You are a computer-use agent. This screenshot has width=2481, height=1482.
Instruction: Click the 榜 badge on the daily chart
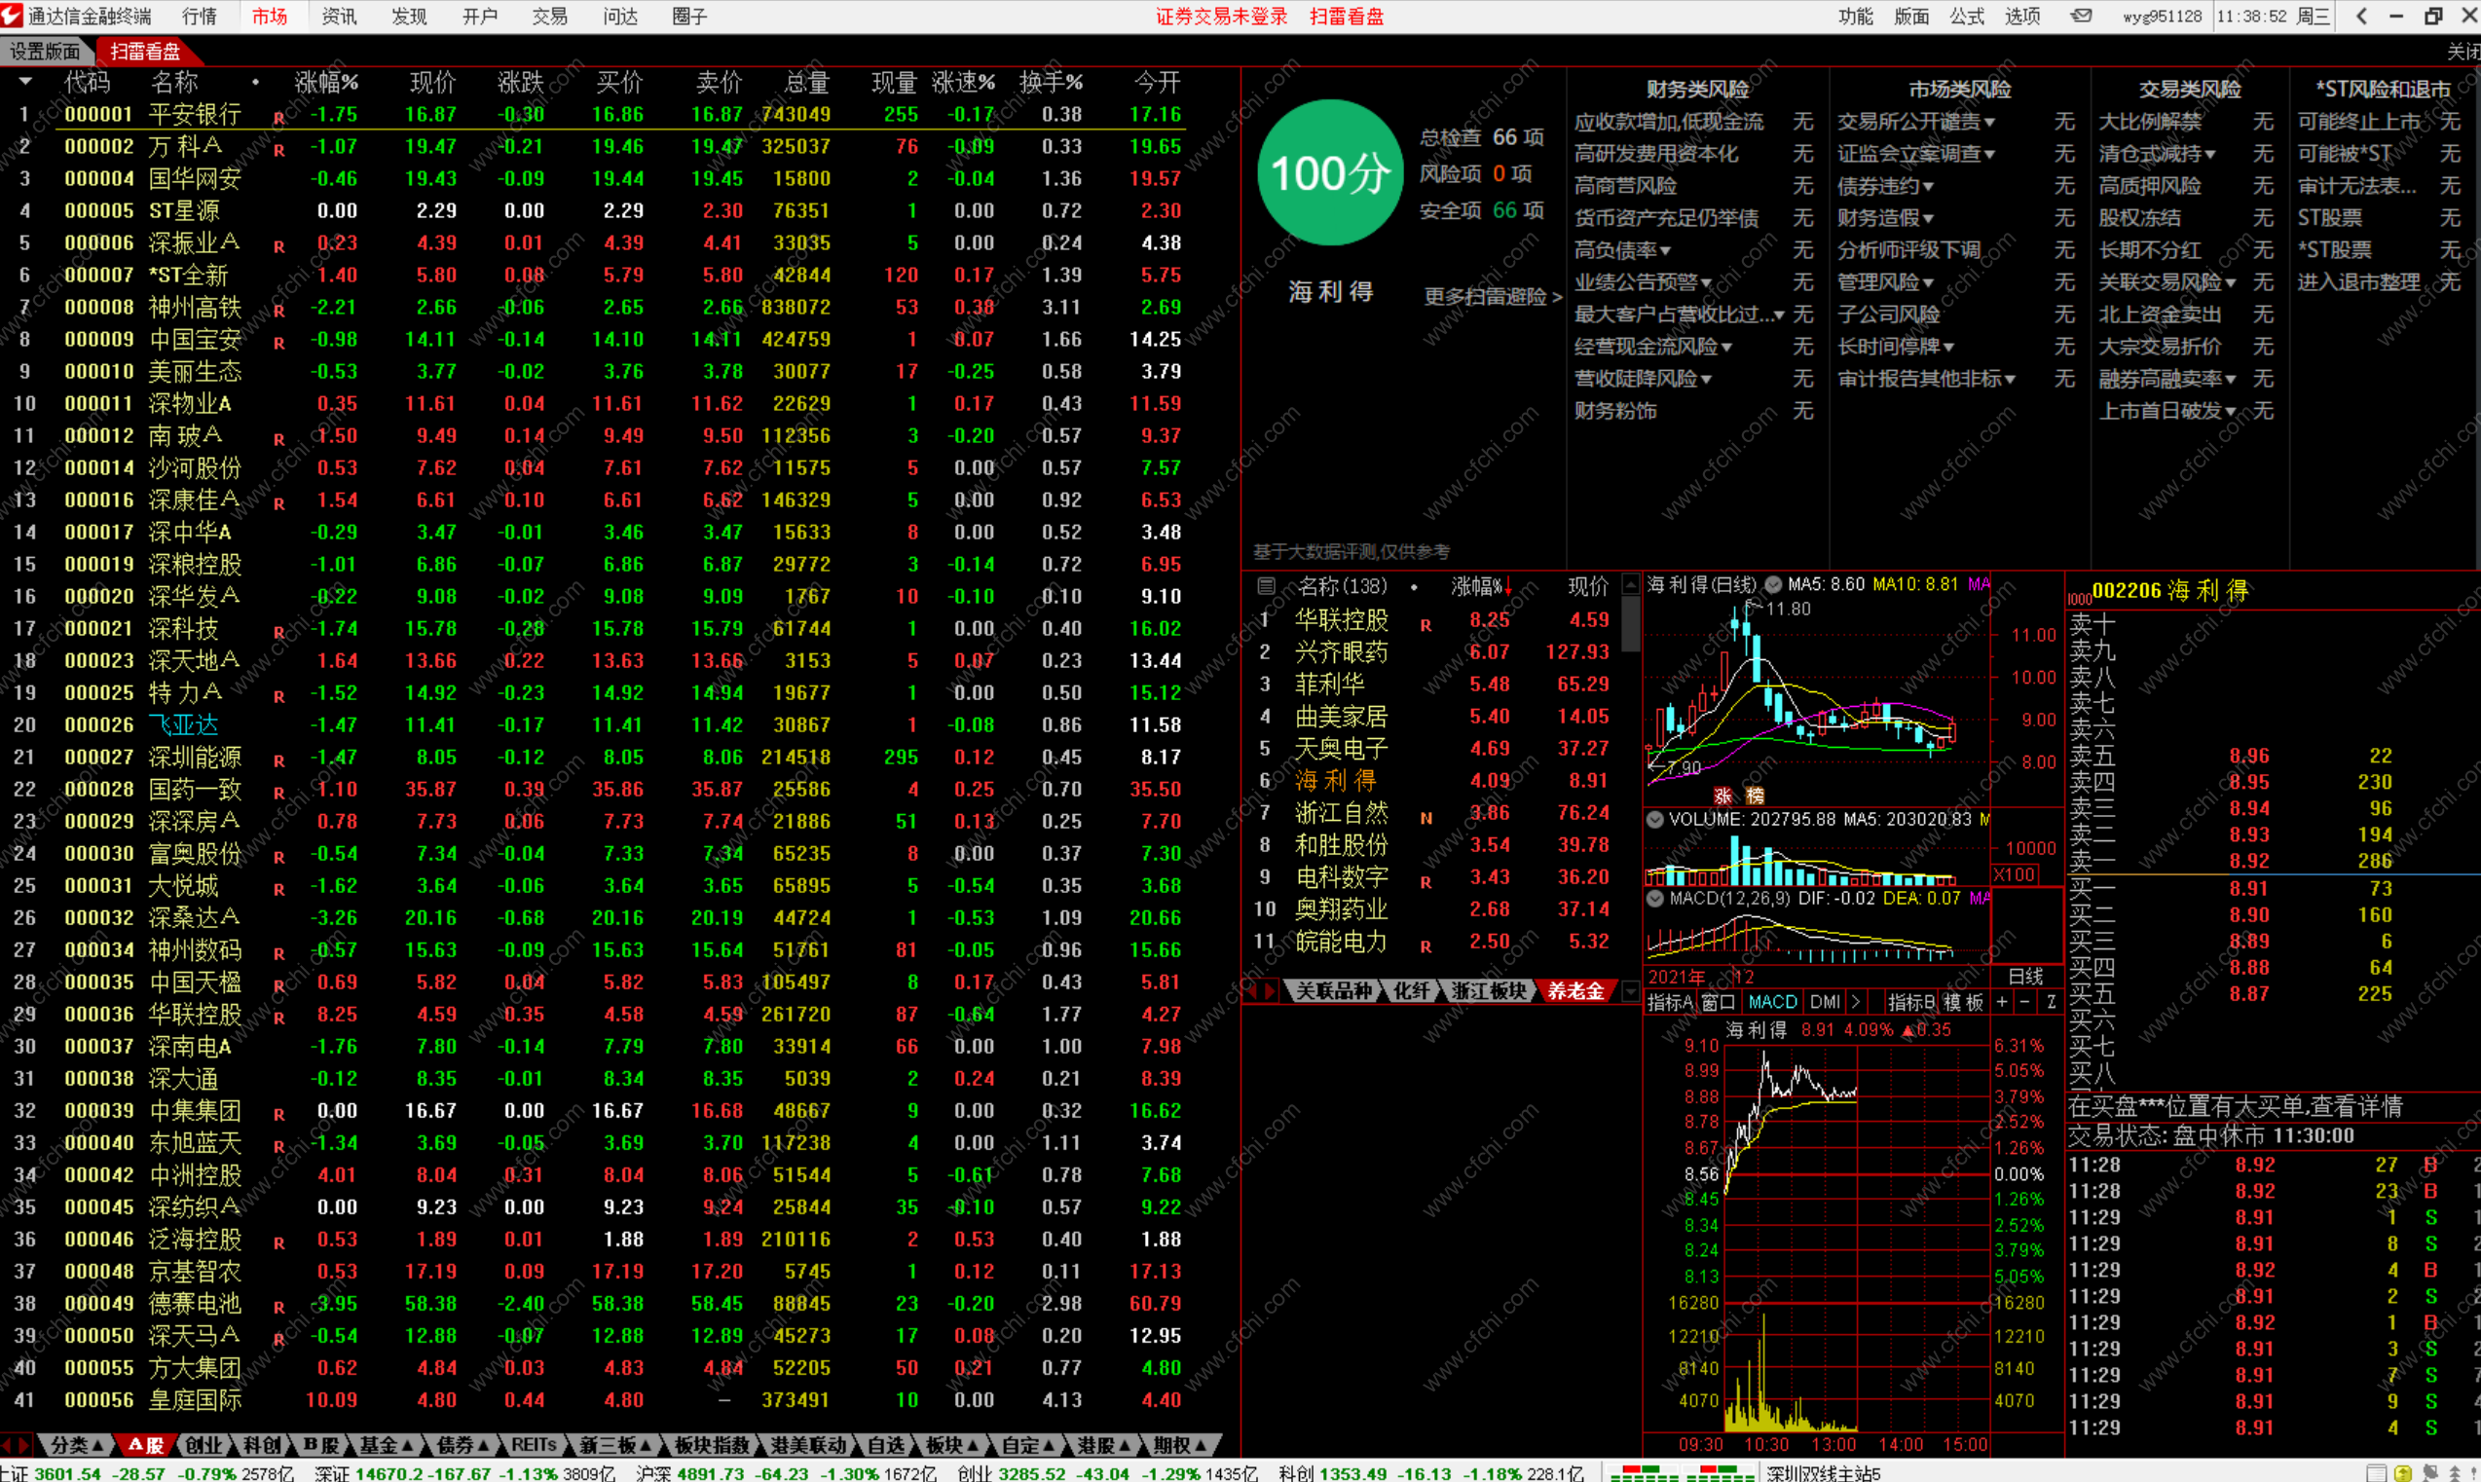1756,796
